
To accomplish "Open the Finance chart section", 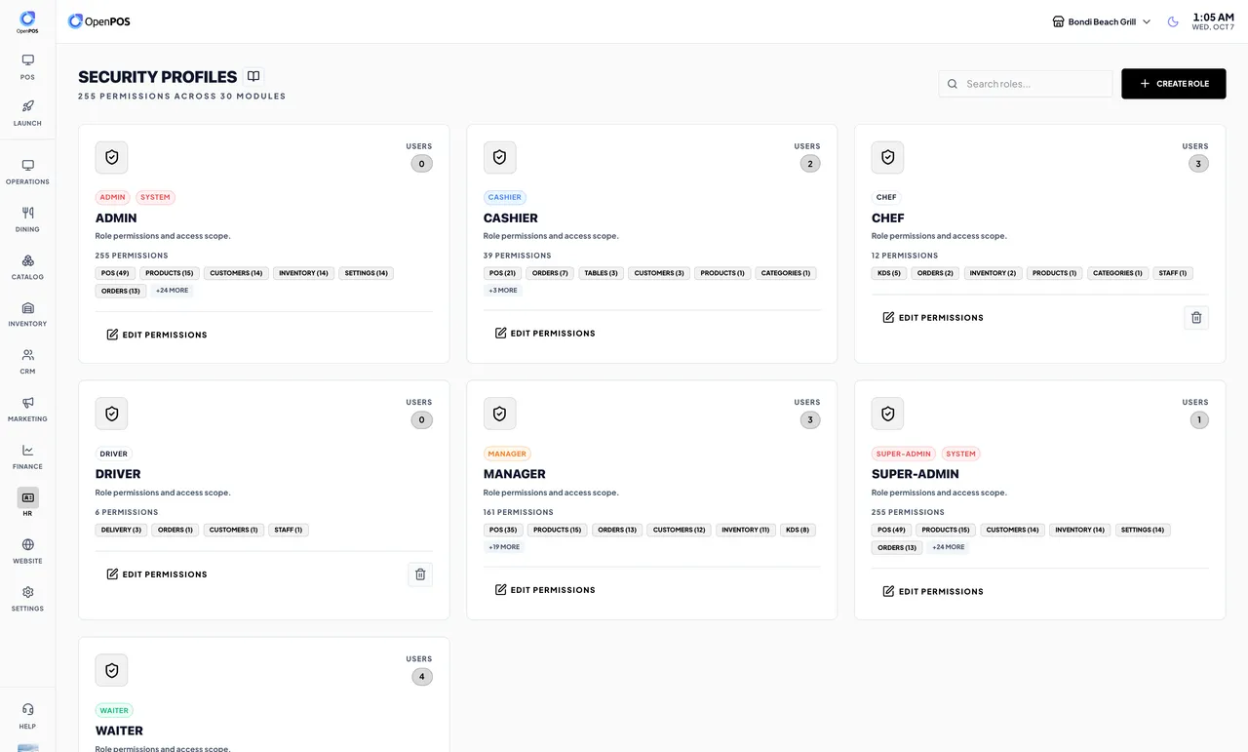I will [x=27, y=456].
